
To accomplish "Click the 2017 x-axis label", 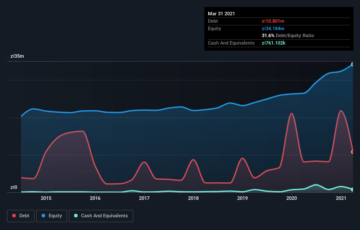I will click(x=144, y=198).
